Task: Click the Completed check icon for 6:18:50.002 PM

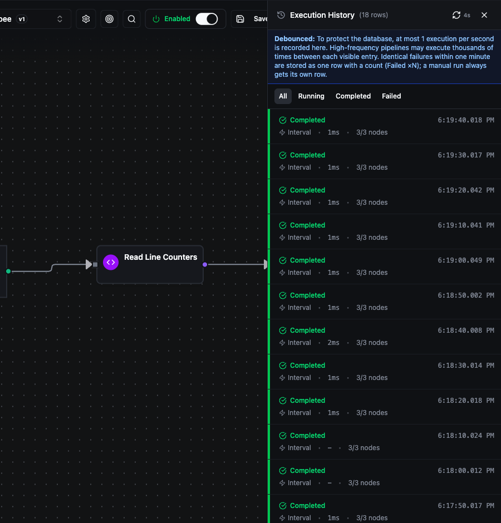Action: [x=283, y=295]
